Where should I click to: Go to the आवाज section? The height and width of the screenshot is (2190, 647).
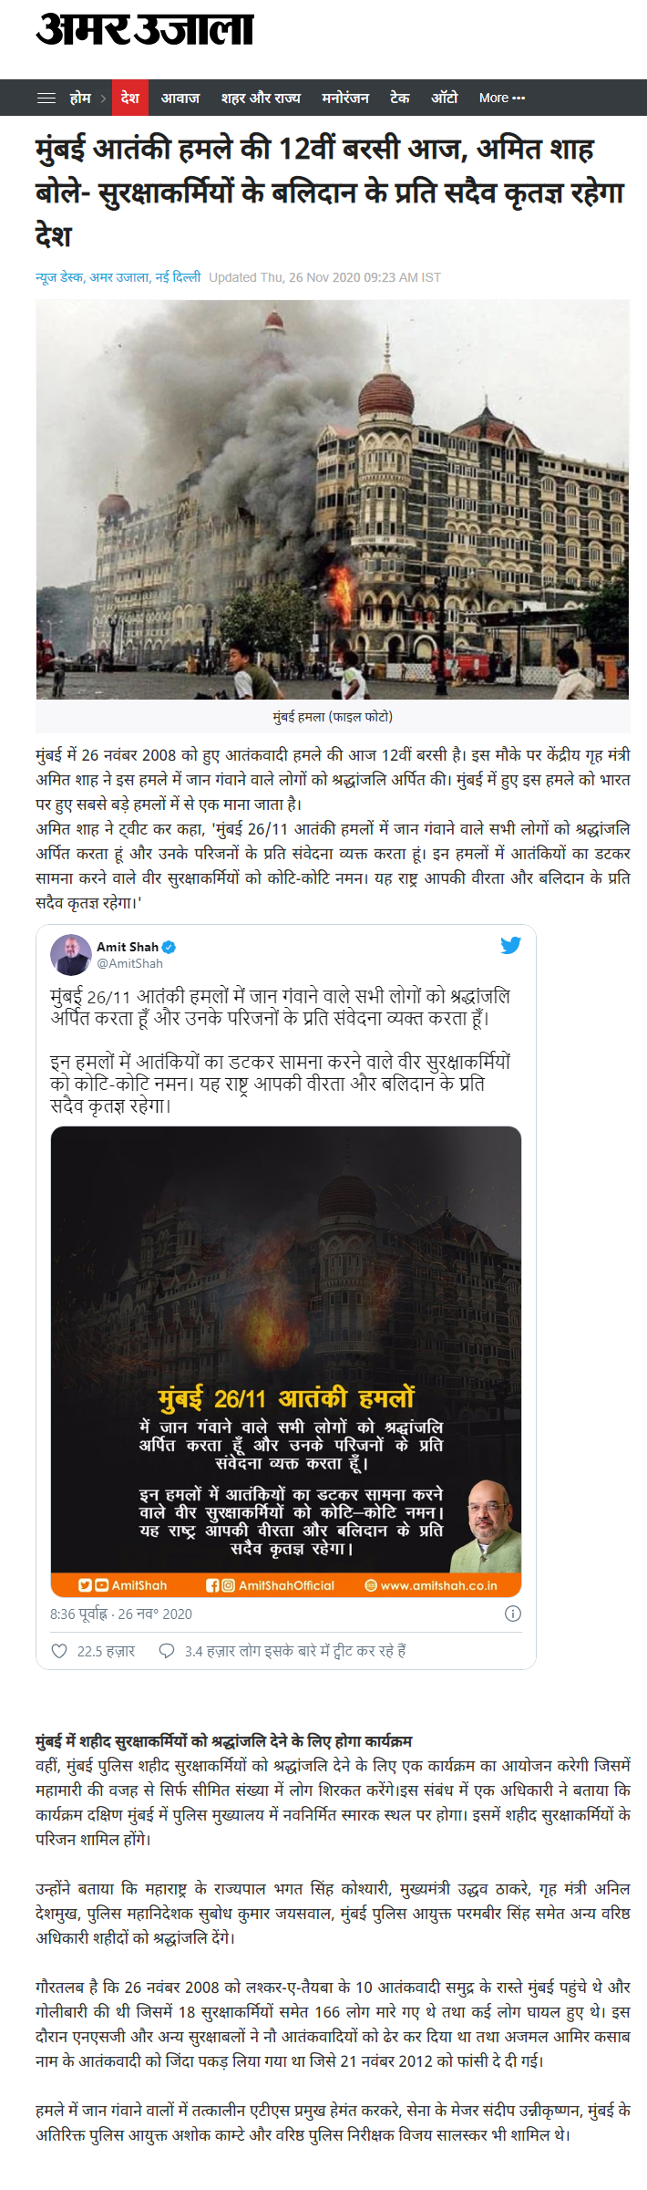click(180, 98)
